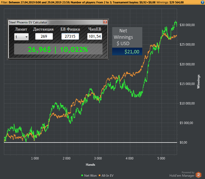Viewport: 205px width, 179px height.
Task: Click the Дистанция column label
Action: coord(43,29)
